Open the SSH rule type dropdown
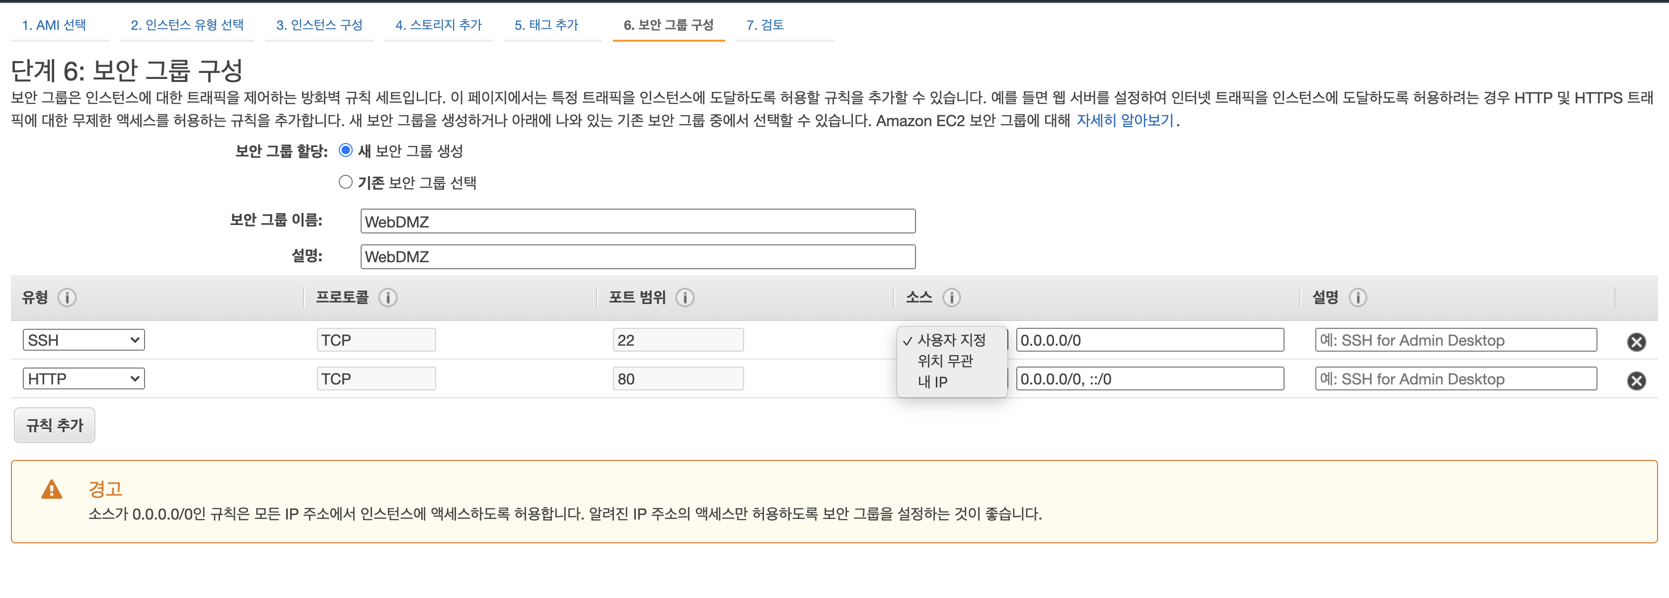The width and height of the screenshot is (1669, 598). pyautogui.click(x=83, y=340)
